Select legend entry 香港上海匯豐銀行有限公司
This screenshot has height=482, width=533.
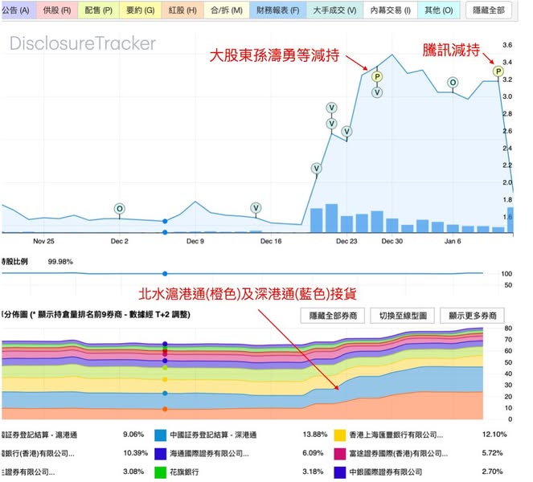396,435
